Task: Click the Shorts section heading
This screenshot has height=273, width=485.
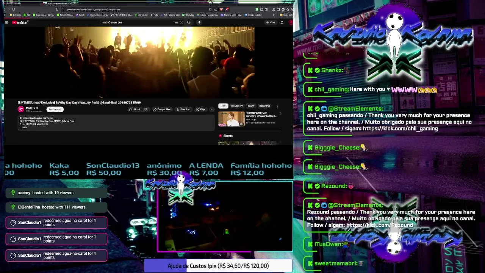Action: [x=228, y=136]
